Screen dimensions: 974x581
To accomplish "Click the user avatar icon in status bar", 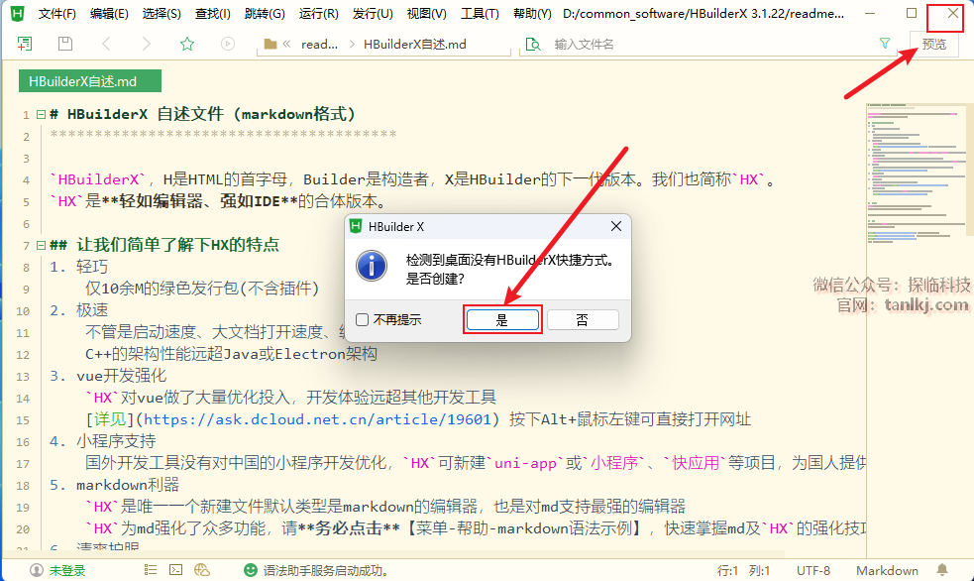I will point(37,570).
